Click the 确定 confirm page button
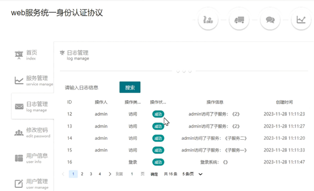The image size is (314, 191). 154,174
